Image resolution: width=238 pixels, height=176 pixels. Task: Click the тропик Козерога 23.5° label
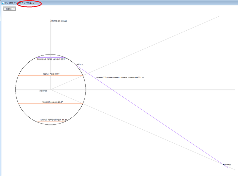pos(52,102)
